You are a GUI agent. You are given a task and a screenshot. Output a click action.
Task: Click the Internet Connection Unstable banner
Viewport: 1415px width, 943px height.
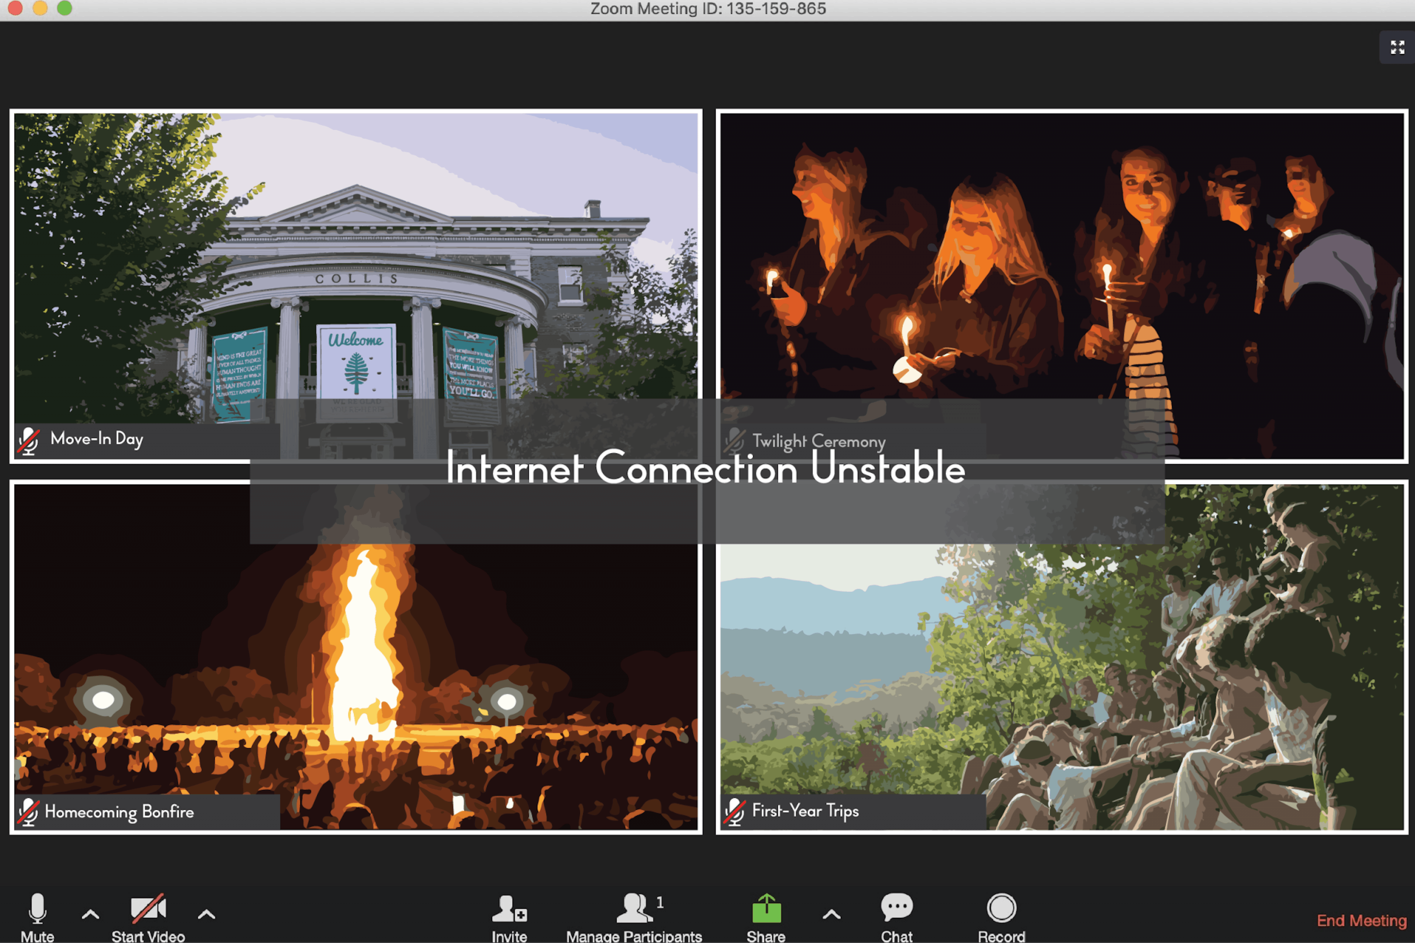(x=705, y=469)
